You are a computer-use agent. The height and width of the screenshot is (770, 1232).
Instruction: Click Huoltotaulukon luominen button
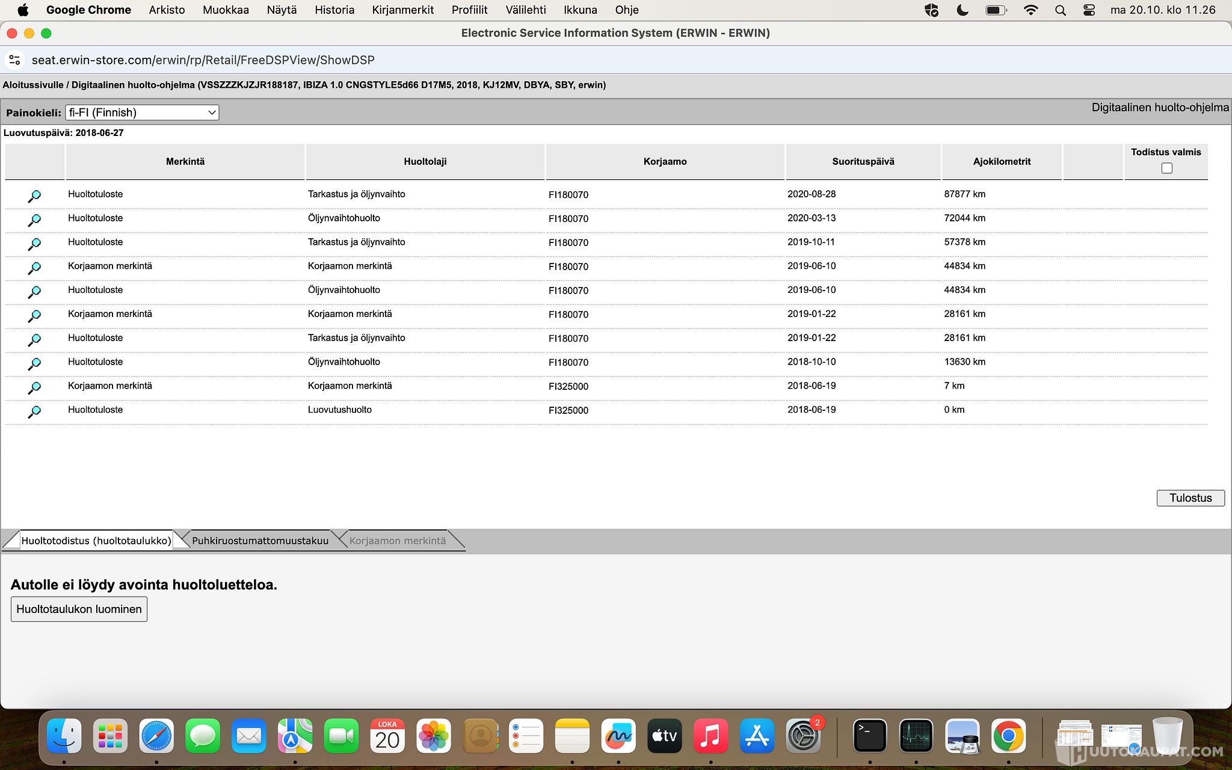tap(79, 609)
